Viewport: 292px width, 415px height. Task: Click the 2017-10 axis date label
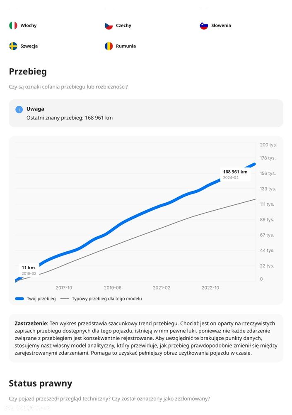click(64, 287)
